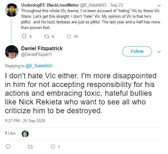Open the Daniel Fitzpatrick display name
Image resolution: width=168 pixels, height=154 pixels.
[x=42, y=48]
